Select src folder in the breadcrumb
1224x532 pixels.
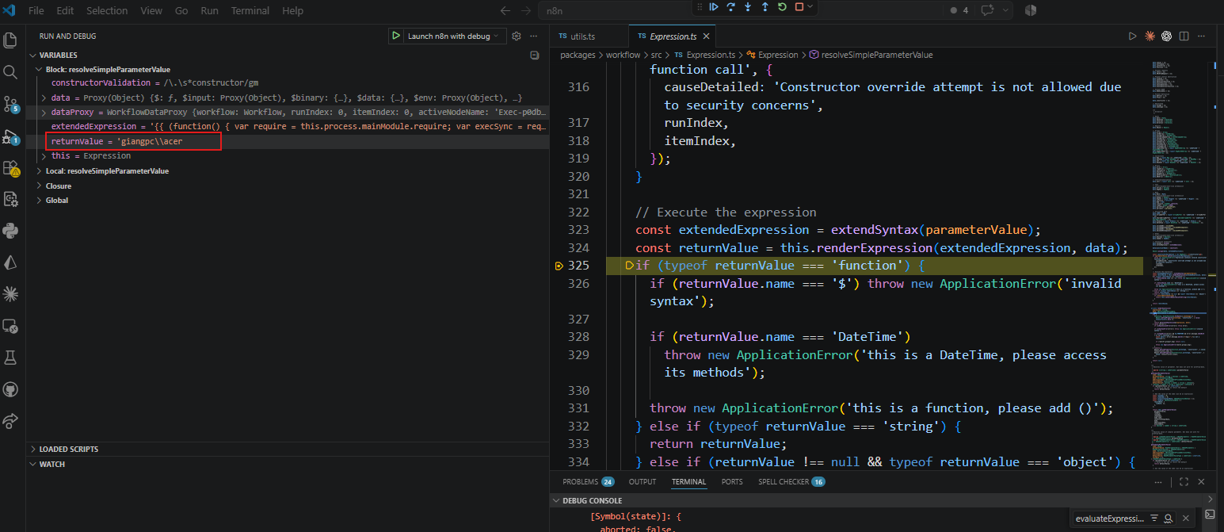[x=656, y=55]
